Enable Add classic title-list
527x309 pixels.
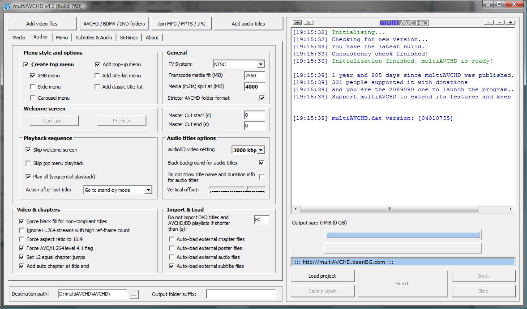(97, 87)
